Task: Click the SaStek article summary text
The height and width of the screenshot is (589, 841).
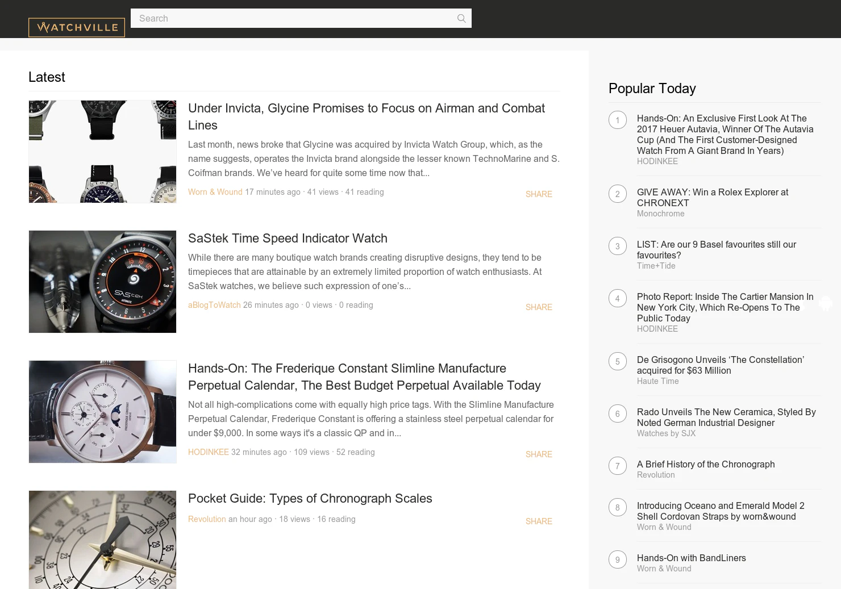Action: tap(365, 271)
